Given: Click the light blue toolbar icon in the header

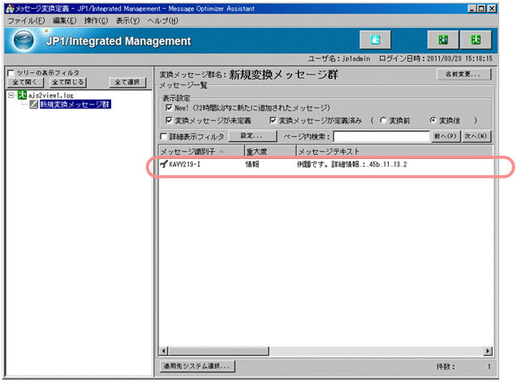Looking at the screenshot, I should point(375,40).
